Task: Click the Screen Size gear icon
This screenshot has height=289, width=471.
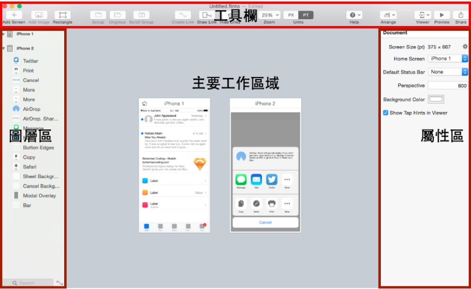Action: click(465, 47)
